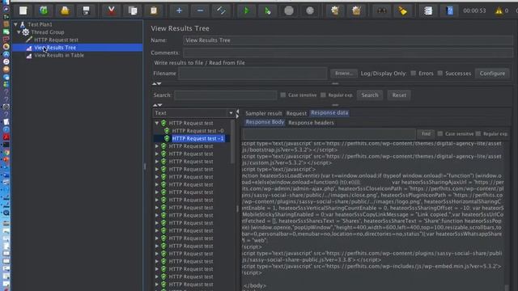Screen dimensions: 518x291
Task: Click the Reset button
Action: point(399,95)
